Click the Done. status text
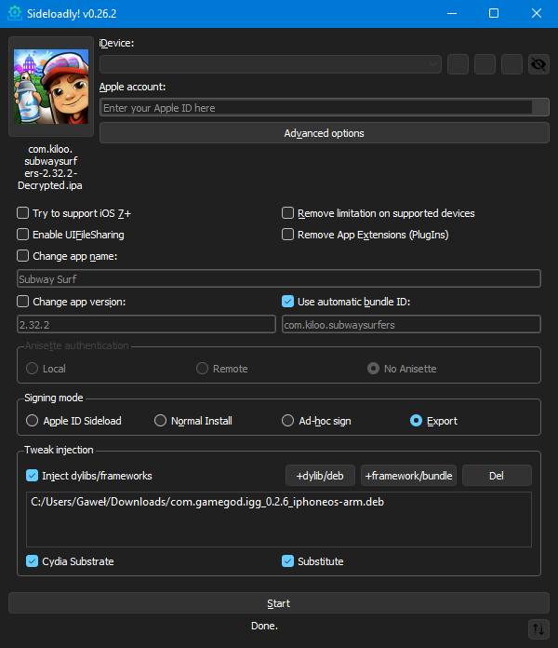The height and width of the screenshot is (648, 558). [x=264, y=626]
